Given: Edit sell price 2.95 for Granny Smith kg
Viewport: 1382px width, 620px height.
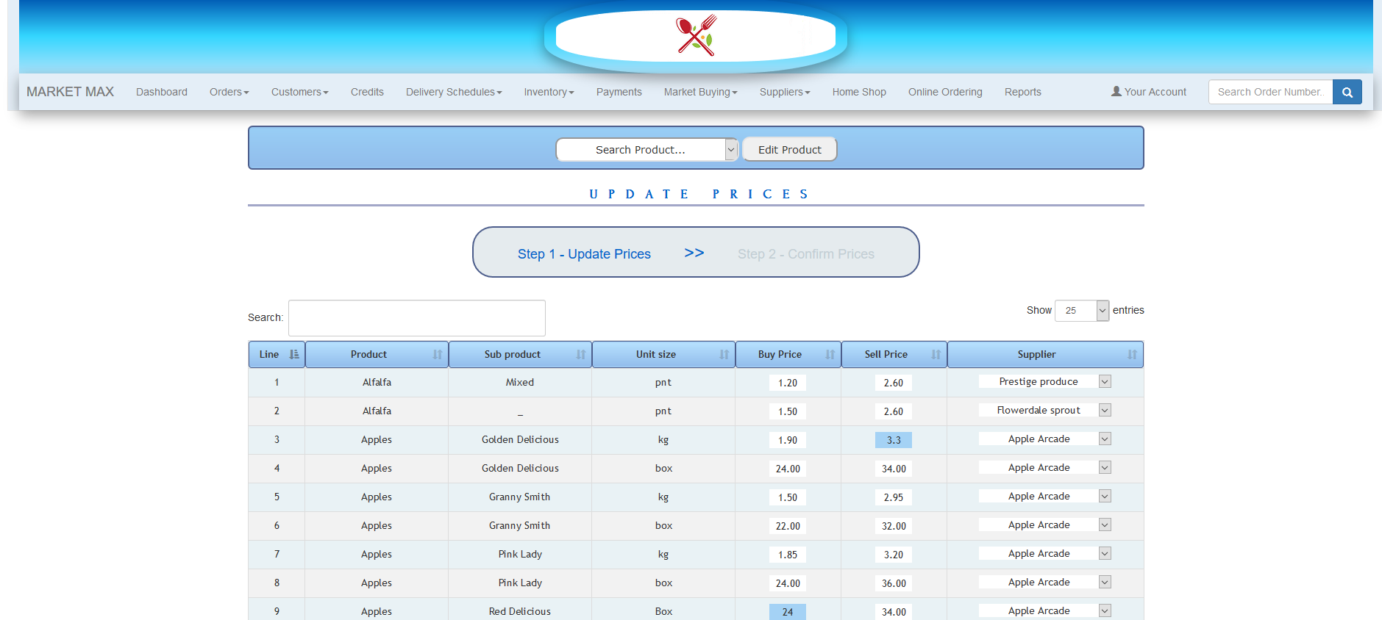Looking at the screenshot, I should pos(894,497).
